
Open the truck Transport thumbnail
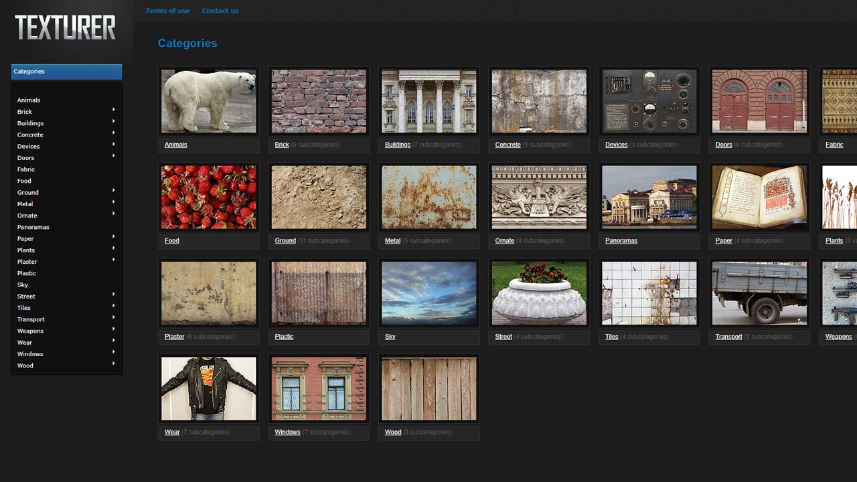[x=759, y=293]
